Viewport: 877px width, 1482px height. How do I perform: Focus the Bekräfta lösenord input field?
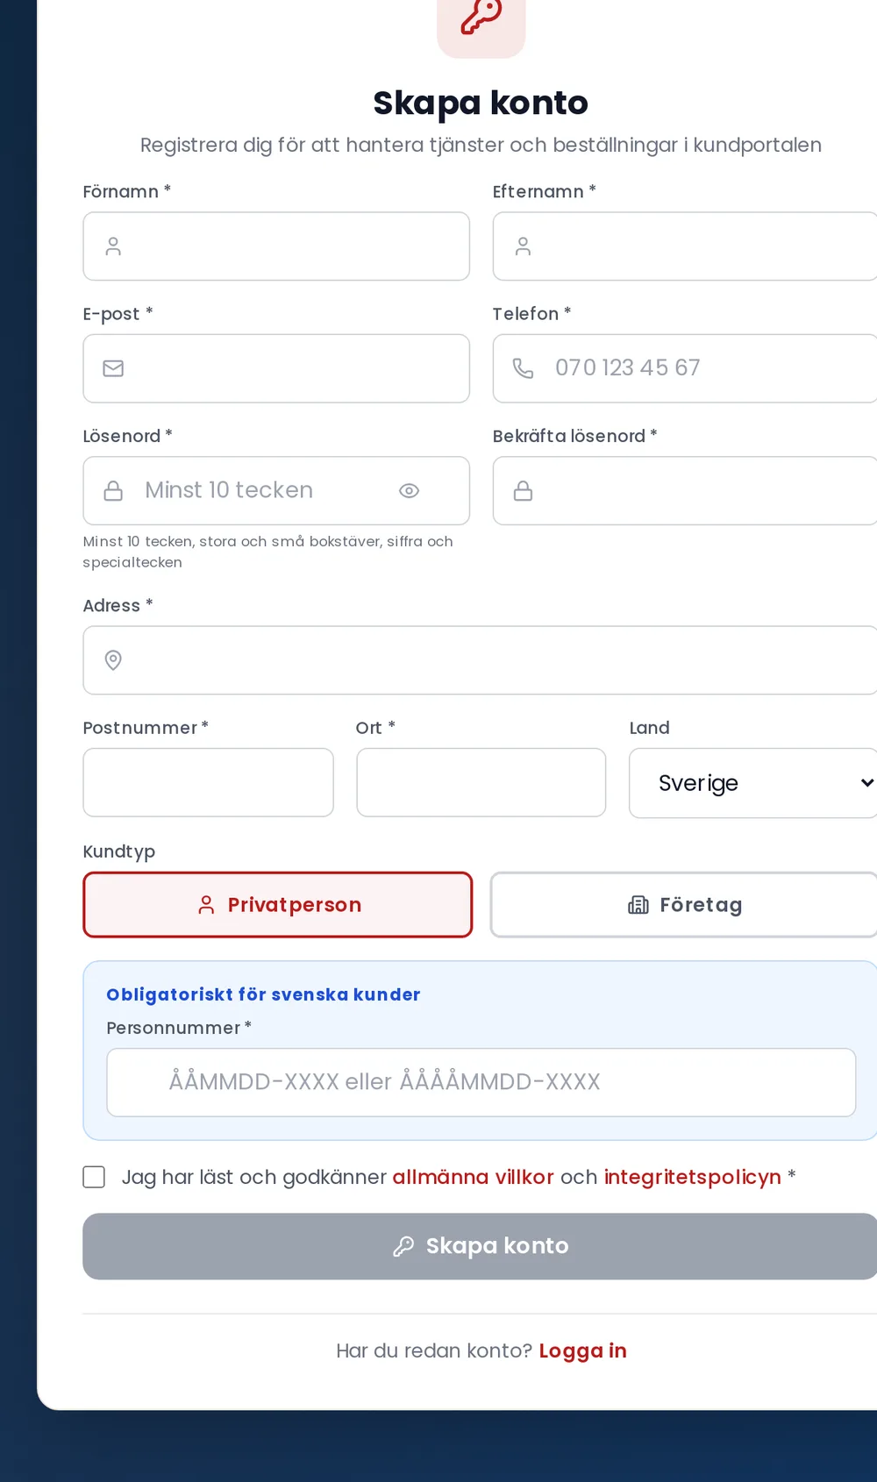pos(685,491)
